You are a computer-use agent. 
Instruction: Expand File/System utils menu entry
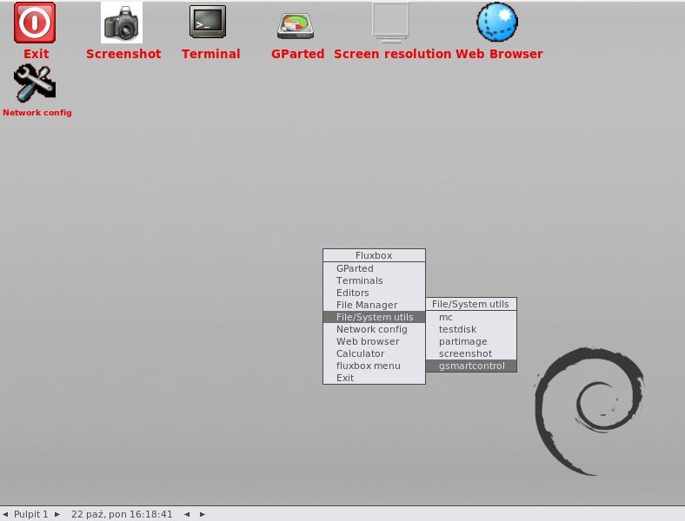[x=374, y=317]
